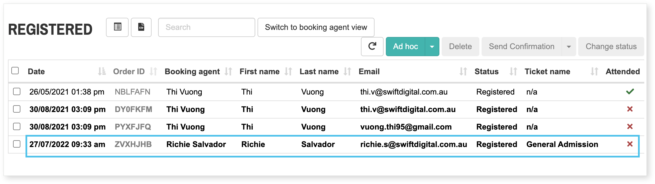Screen dimensions: 655x184
Task: Expand the Ad hoc dropdown arrow
Action: click(x=432, y=47)
